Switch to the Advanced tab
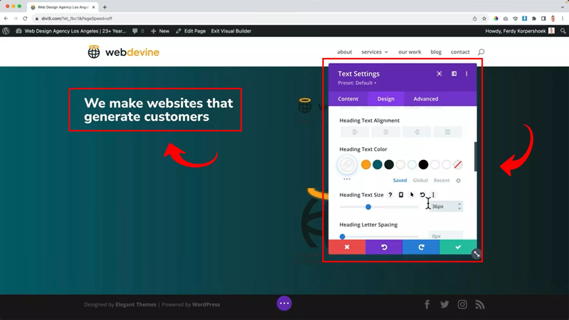Screen dimensions: 569x320 click(x=426, y=99)
